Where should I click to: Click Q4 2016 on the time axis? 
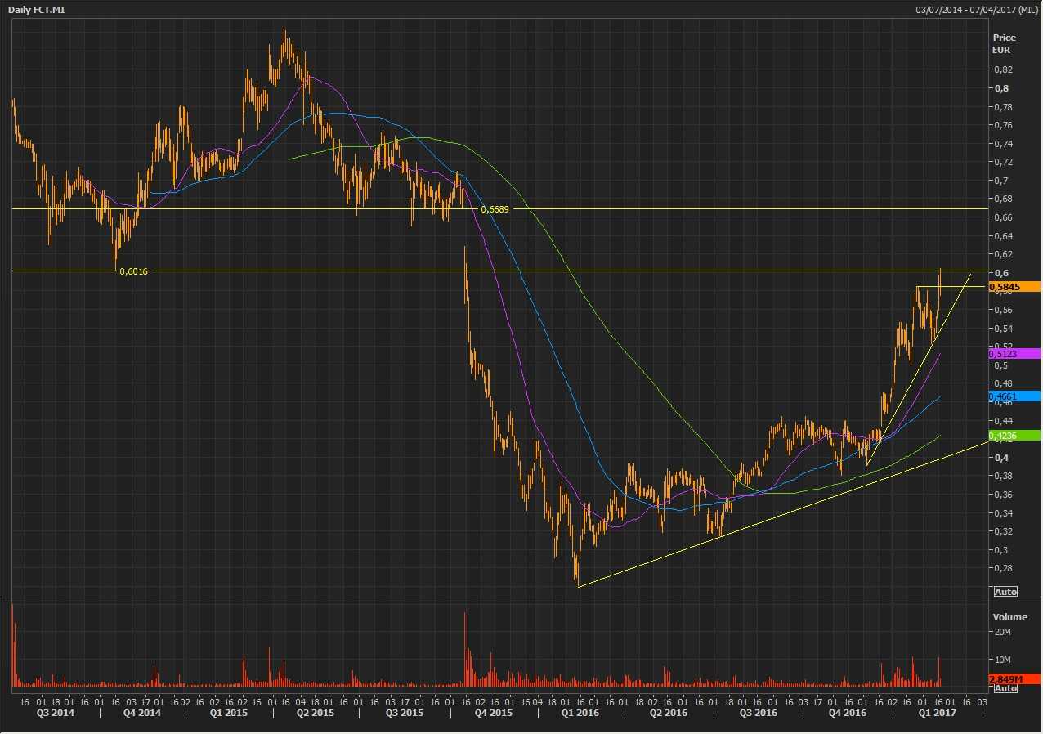[x=847, y=713]
